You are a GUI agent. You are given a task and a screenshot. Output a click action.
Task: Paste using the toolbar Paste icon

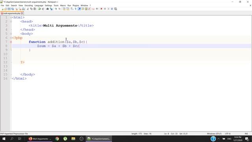pos(35,9)
